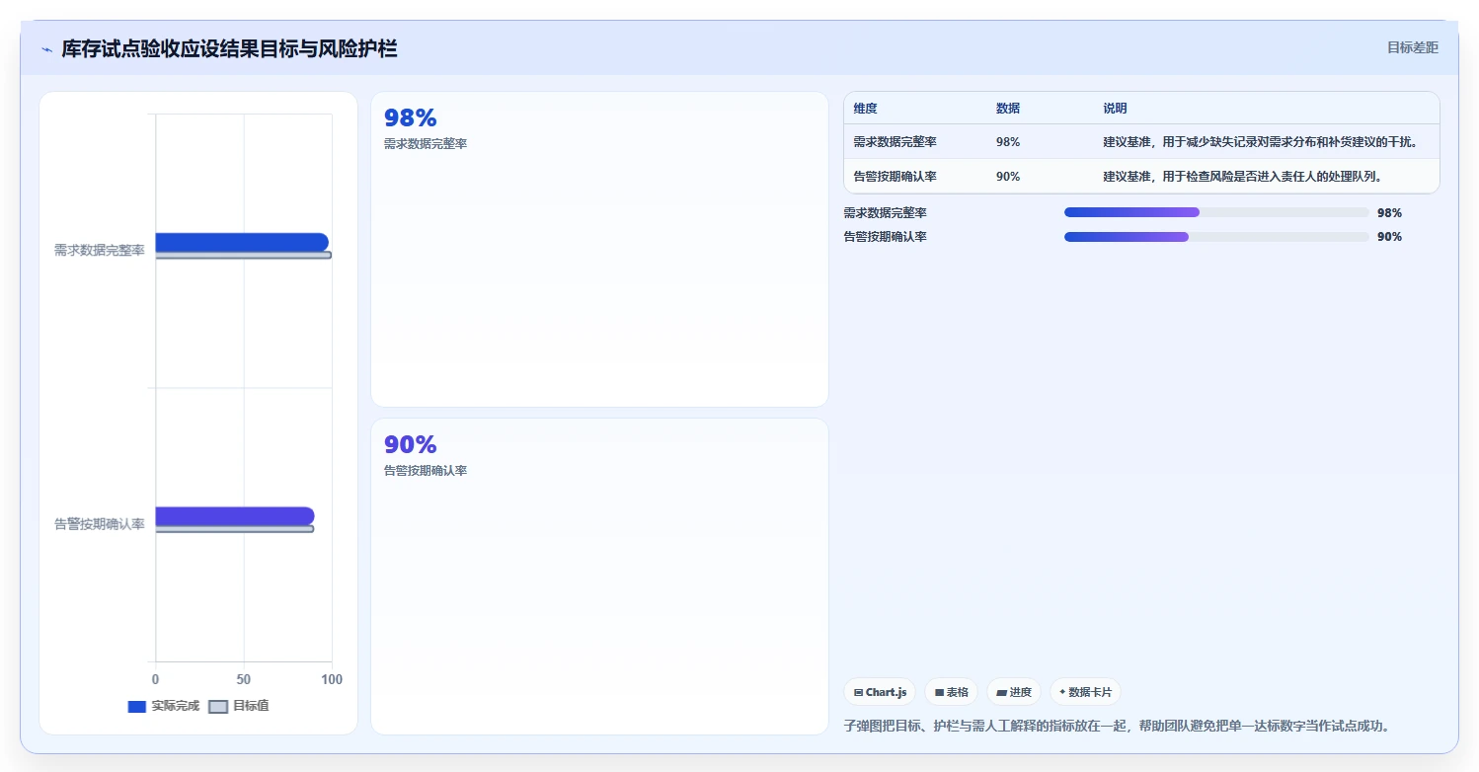Click the 90% data card value
The image size is (1479, 772).
click(410, 445)
